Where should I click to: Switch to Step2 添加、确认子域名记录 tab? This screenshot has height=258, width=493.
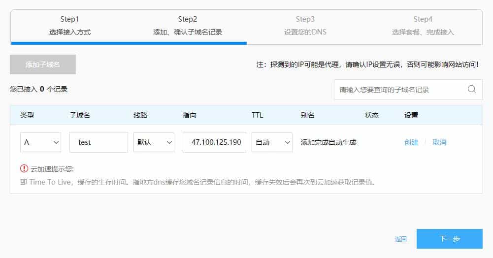pyautogui.click(x=188, y=26)
